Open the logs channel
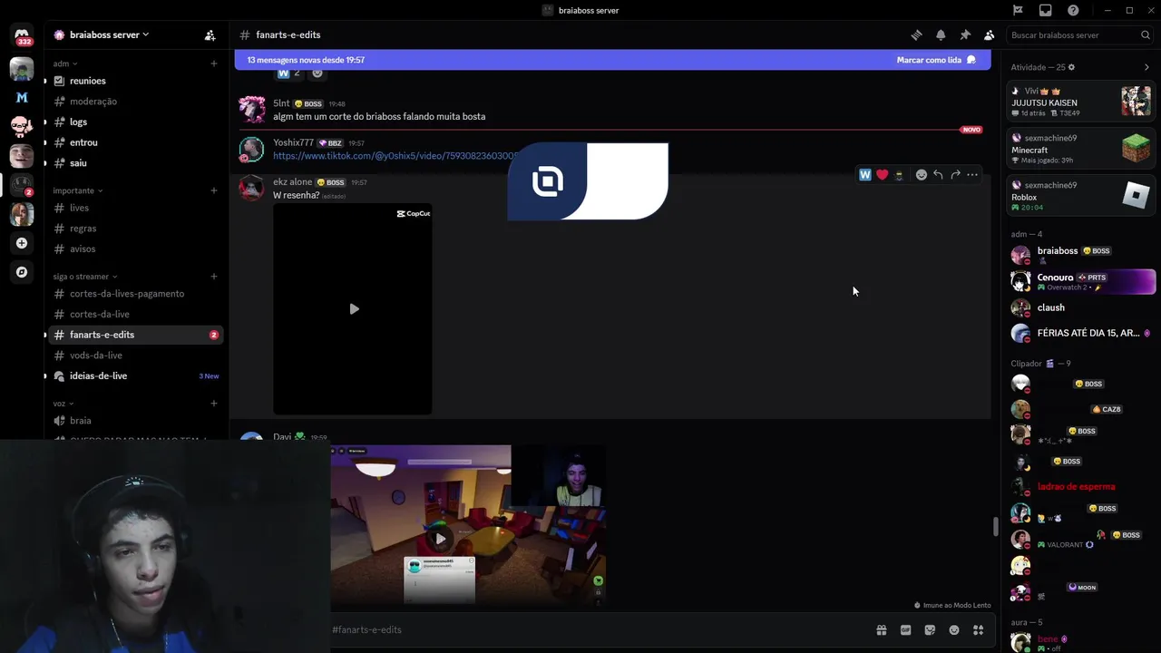The width and height of the screenshot is (1161, 653). pos(136,122)
